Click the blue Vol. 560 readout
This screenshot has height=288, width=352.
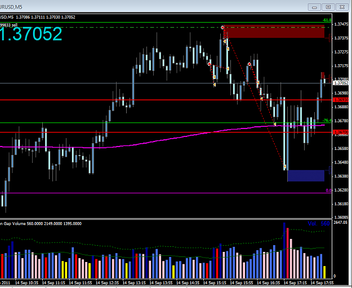tap(319, 224)
